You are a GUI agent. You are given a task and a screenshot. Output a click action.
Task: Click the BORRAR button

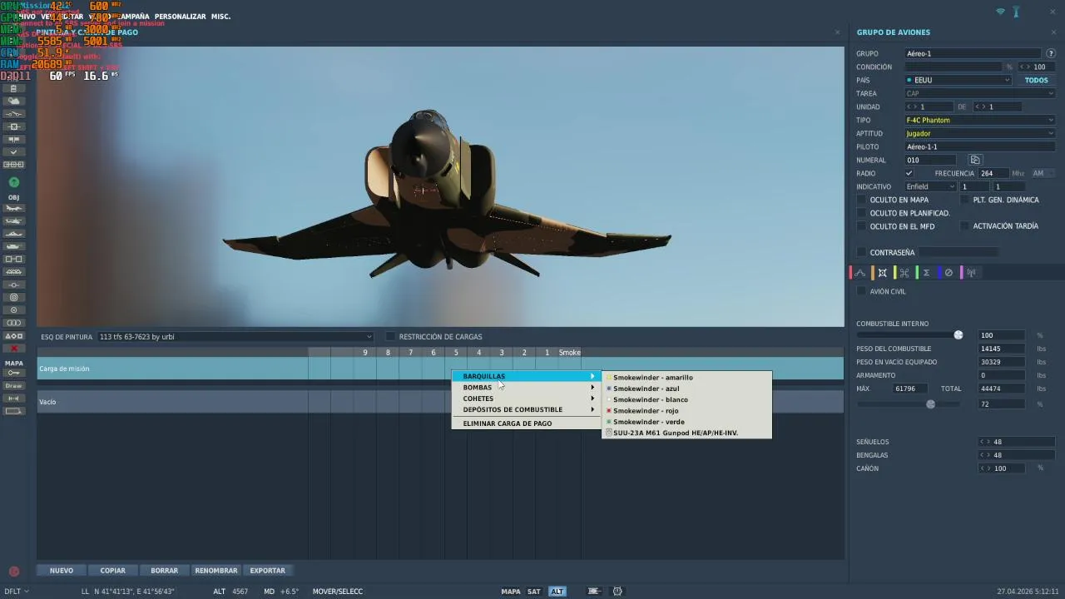[165, 571]
